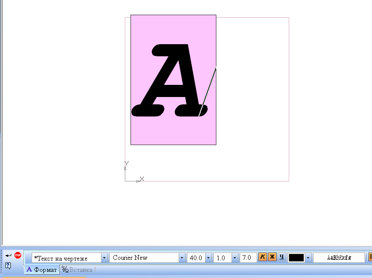Click the 7.0 line spacing field
372x278 pixels.
coord(248,258)
